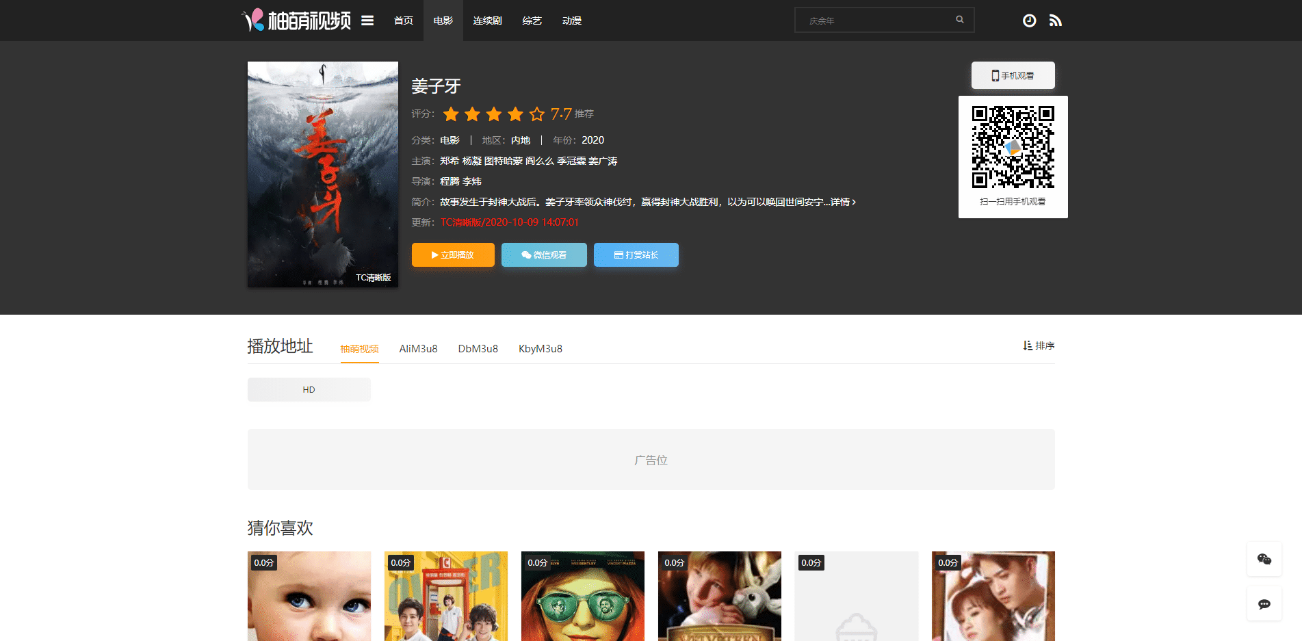The width and height of the screenshot is (1302, 641).
Task: Switch to the 柚萌视频 source tab
Action: (360, 349)
